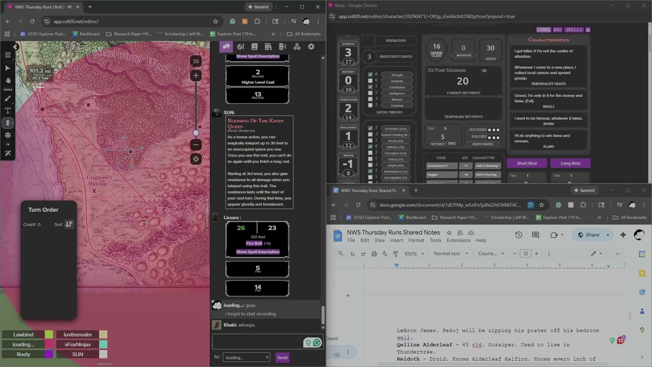Screen dimensions: 652x367
Task: Open the Compendium sidebar tab
Action: [268, 47]
